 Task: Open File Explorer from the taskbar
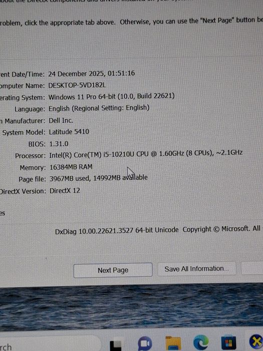coord(173,343)
